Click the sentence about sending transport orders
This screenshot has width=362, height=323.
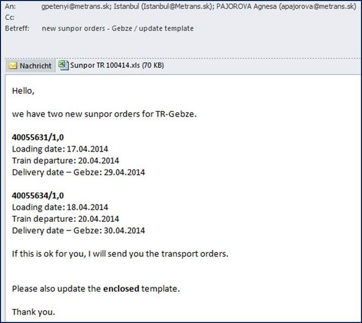coord(120,254)
